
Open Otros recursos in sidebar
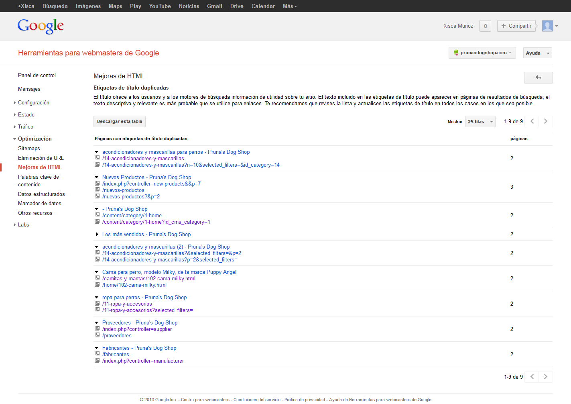tap(35, 213)
